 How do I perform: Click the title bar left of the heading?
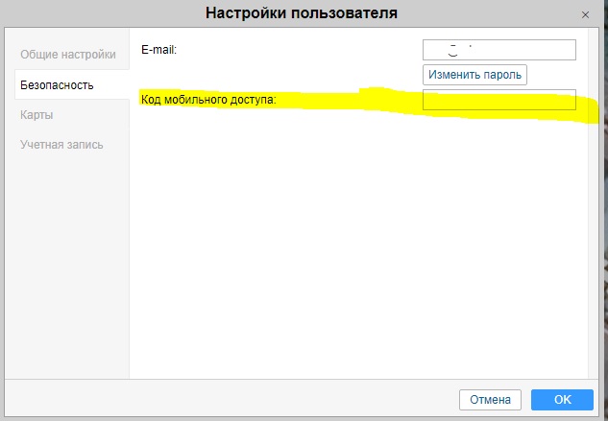pyautogui.click(x=96, y=13)
